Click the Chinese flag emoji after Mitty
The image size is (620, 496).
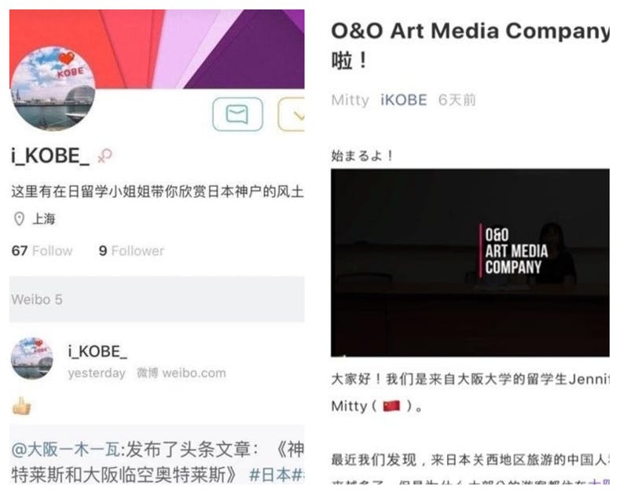tap(392, 406)
